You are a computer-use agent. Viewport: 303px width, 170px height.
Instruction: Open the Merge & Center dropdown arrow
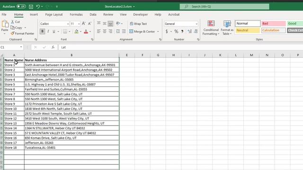(158, 32)
